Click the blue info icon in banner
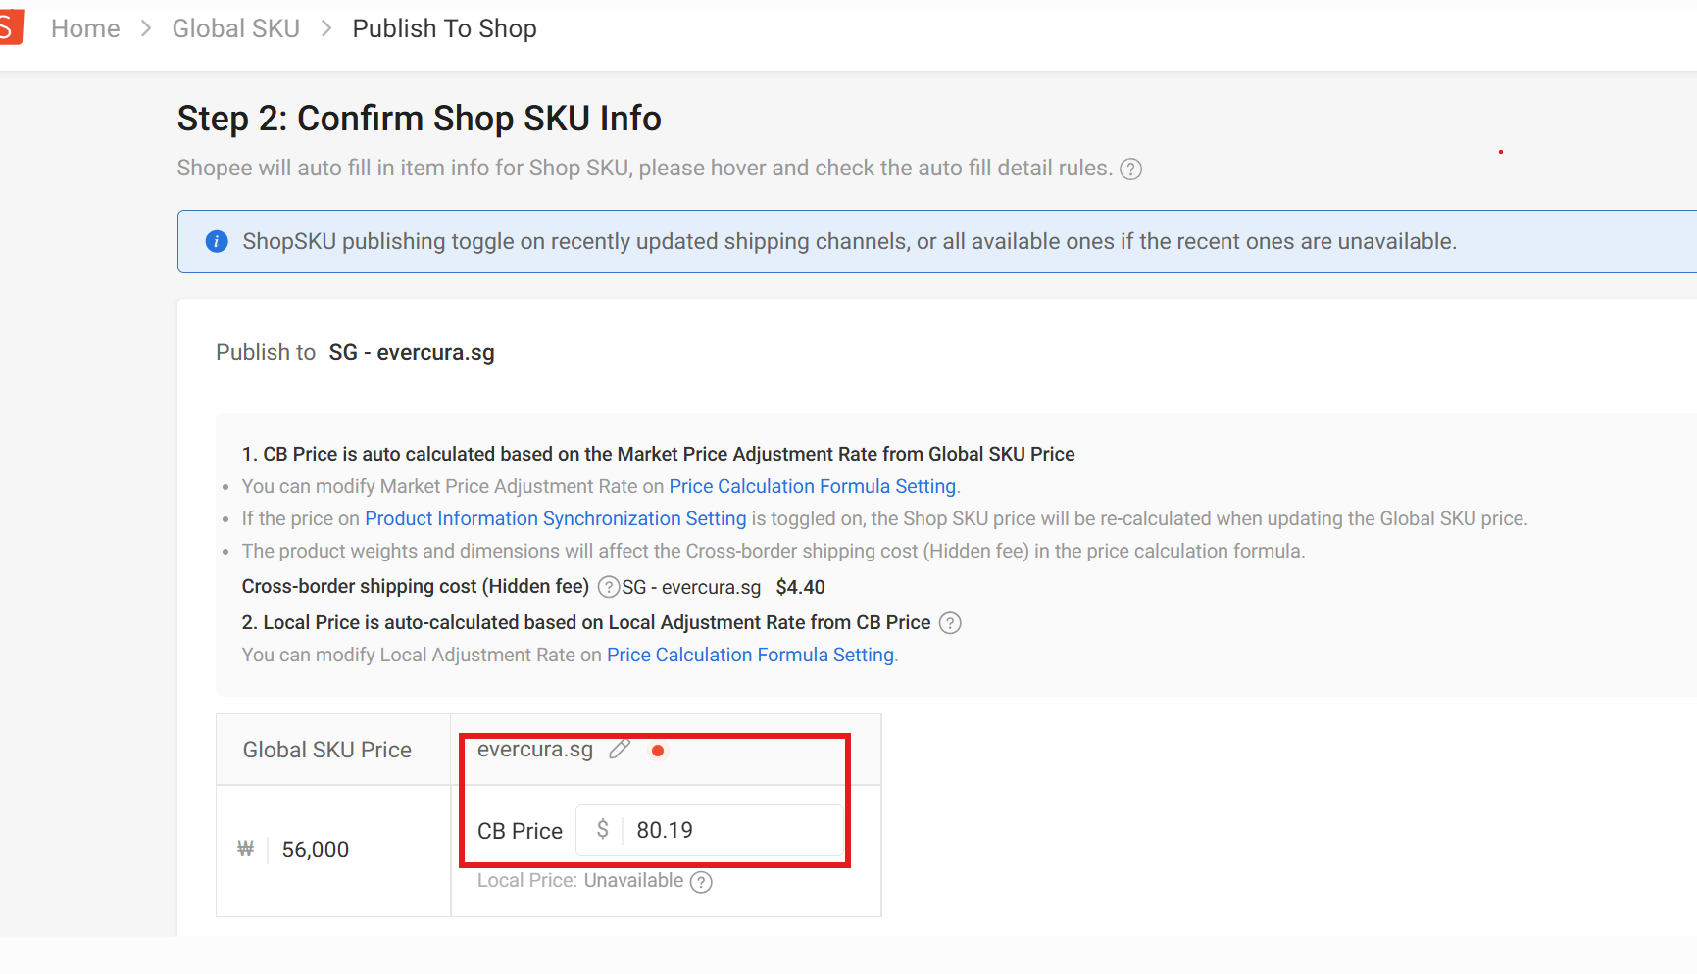The width and height of the screenshot is (1697, 974). pyautogui.click(x=217, y=241)
